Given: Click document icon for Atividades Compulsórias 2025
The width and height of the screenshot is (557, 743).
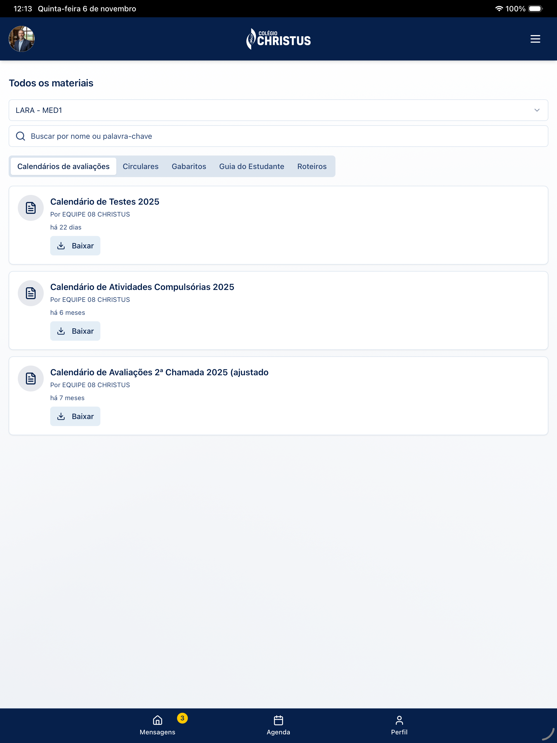Looking at the screenshot, I should 30,293.
